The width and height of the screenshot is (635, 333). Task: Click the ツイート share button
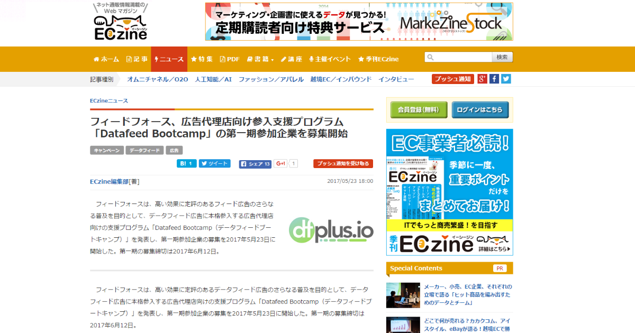pos(214,164)
